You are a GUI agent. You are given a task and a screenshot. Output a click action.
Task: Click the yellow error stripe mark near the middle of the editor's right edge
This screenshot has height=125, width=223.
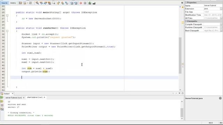(x=183, y=64)
